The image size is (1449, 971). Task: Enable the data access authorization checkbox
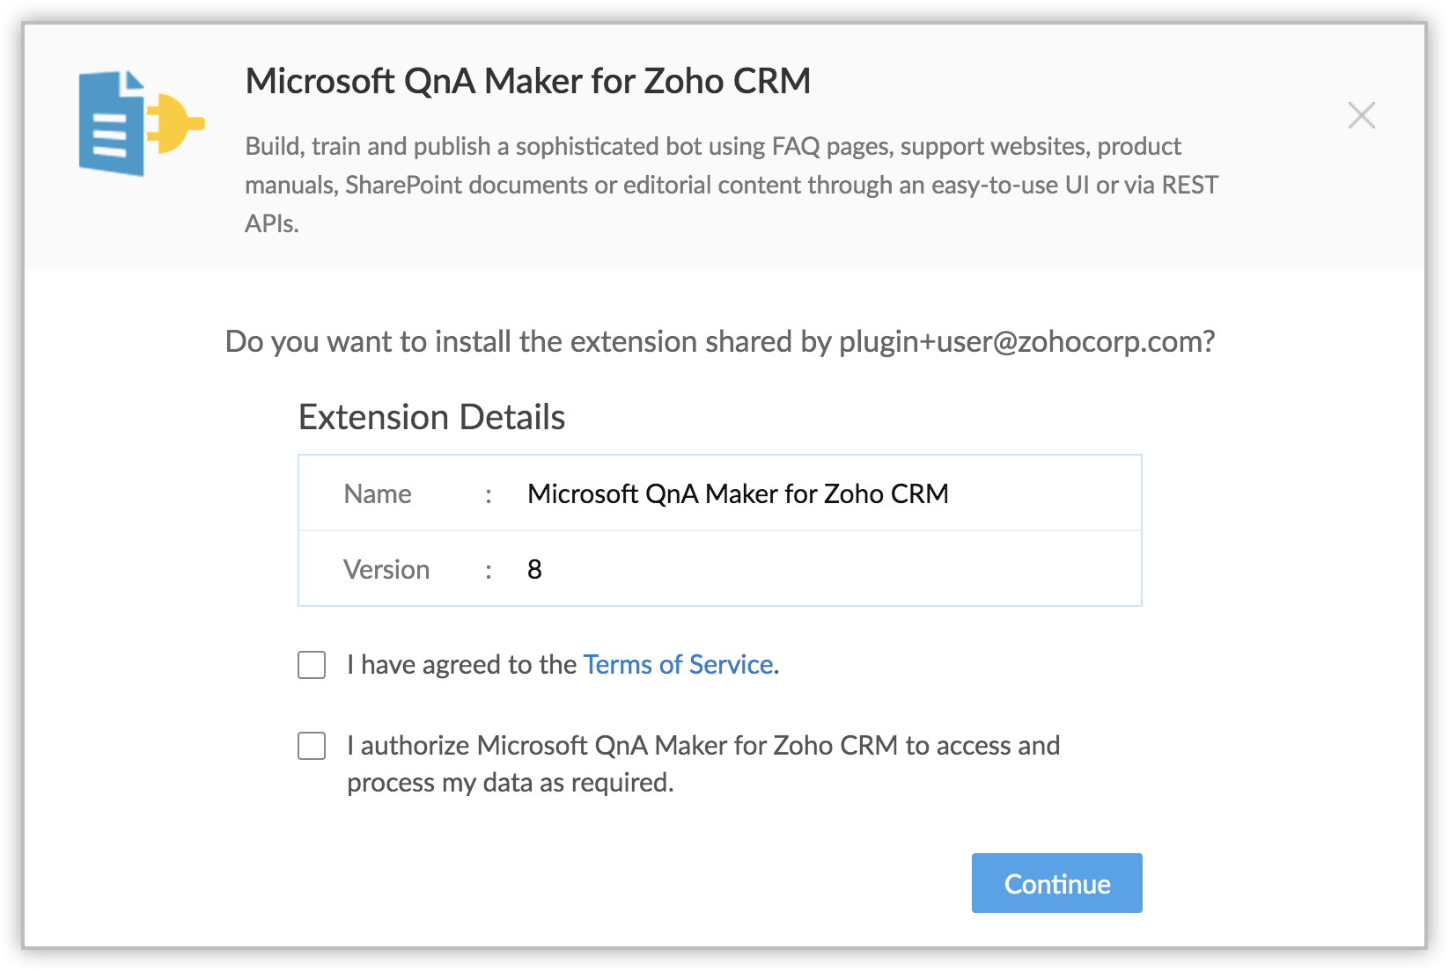(312, 746)
